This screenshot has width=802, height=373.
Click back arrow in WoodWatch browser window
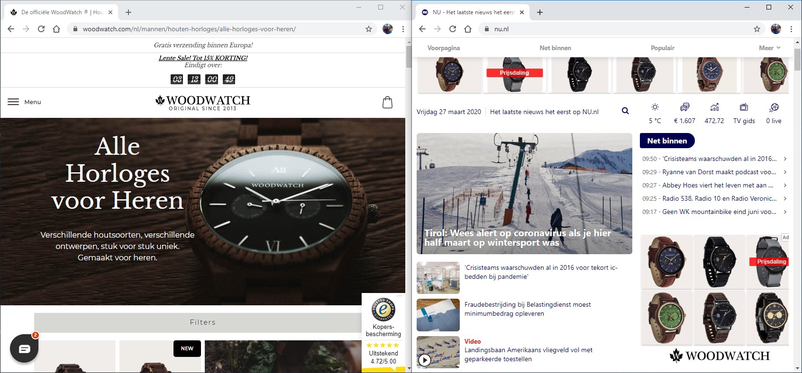[11, 29]
